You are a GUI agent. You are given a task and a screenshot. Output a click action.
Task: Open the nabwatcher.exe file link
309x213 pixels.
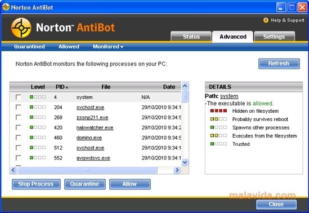point(95,127)
